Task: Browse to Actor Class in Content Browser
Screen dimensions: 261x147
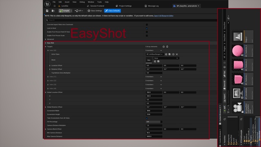Action: pos(170,54)
